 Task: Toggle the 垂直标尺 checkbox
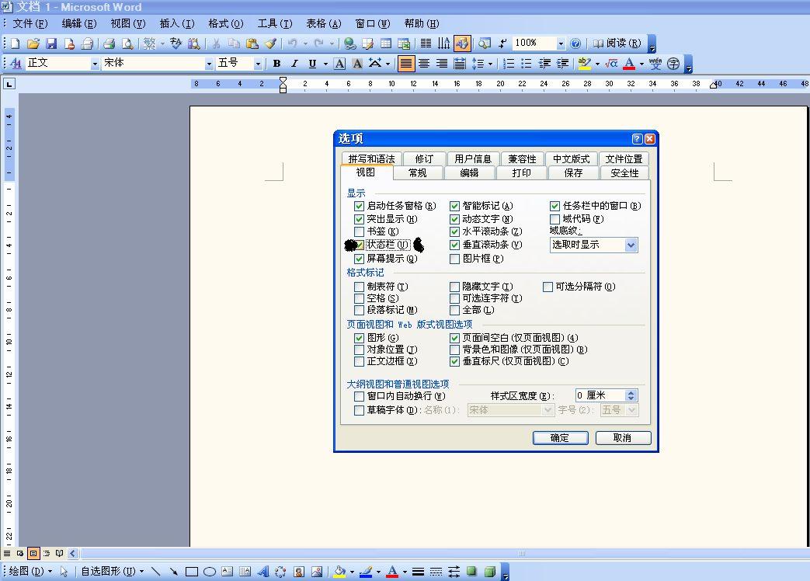click(454, 361)
